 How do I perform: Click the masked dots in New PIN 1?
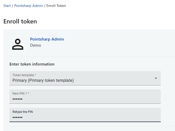(18, 99)
